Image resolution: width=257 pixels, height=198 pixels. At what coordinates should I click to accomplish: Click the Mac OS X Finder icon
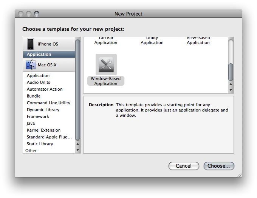pyautogui.click(x=31, y=64)
